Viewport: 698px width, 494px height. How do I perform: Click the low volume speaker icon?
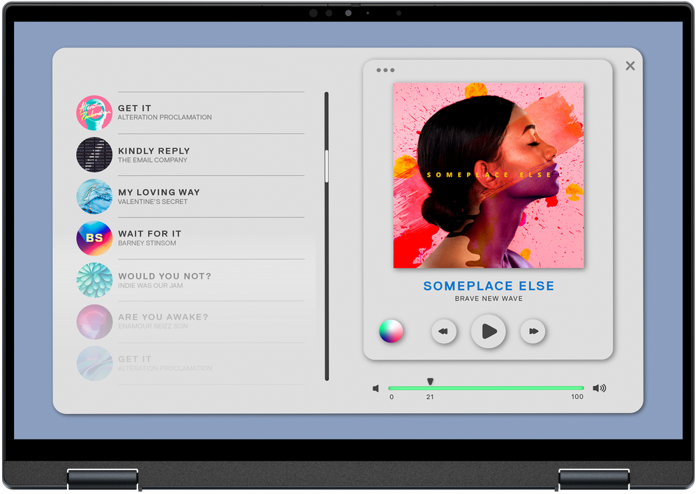point(376,389)
